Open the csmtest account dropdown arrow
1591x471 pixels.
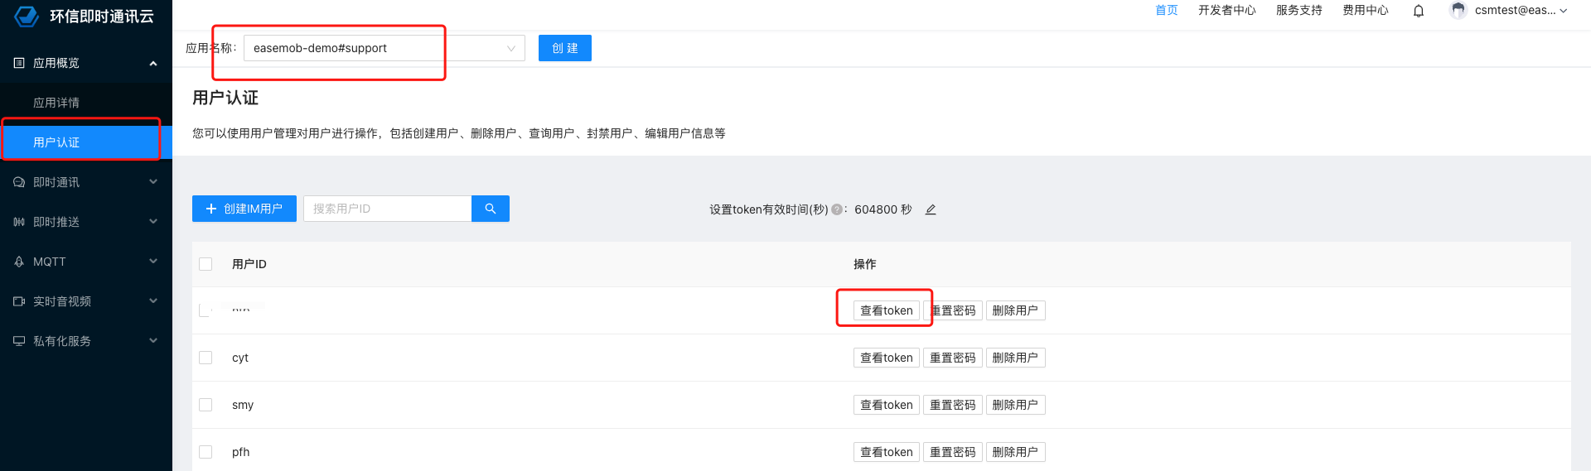click(1564, 11)
